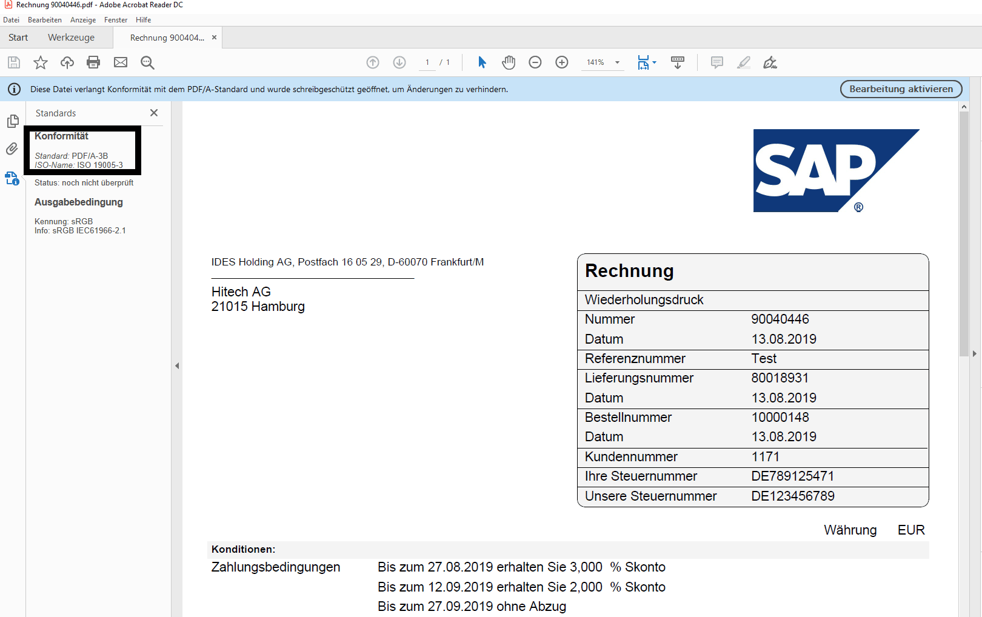982x617 pixels.
Task: Open the zoom percentage dropdown
Action: (616, 62)
